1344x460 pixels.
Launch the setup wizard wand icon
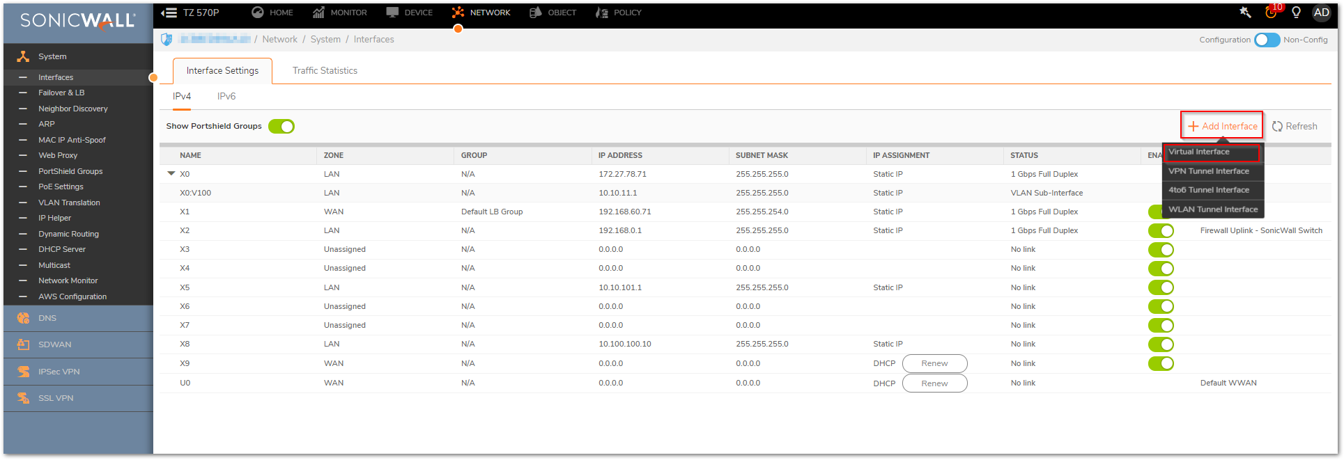[1246, 13]
